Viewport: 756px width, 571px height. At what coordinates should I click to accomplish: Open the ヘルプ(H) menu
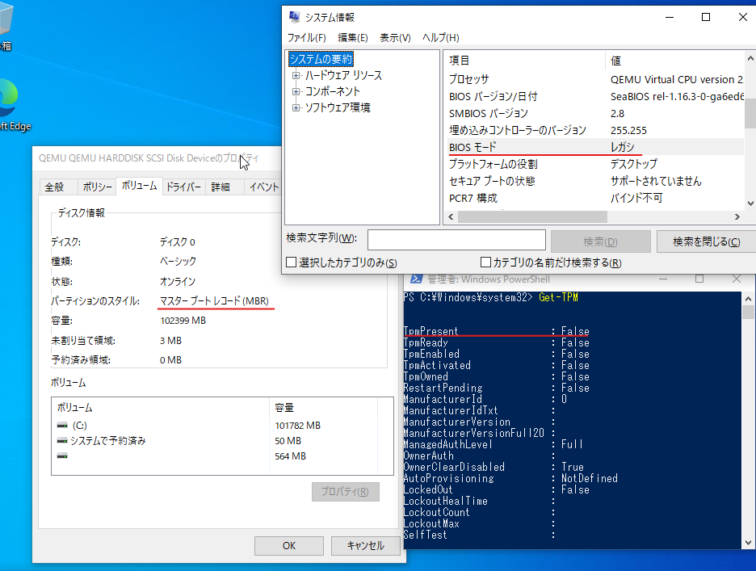441,38
